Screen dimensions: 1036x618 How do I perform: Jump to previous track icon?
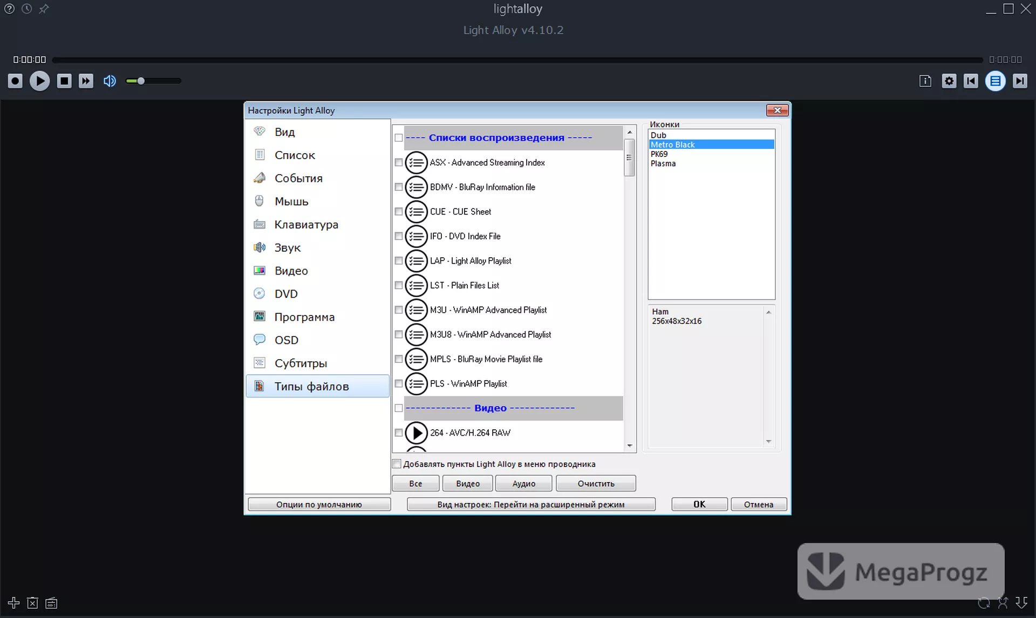(971, 81)
